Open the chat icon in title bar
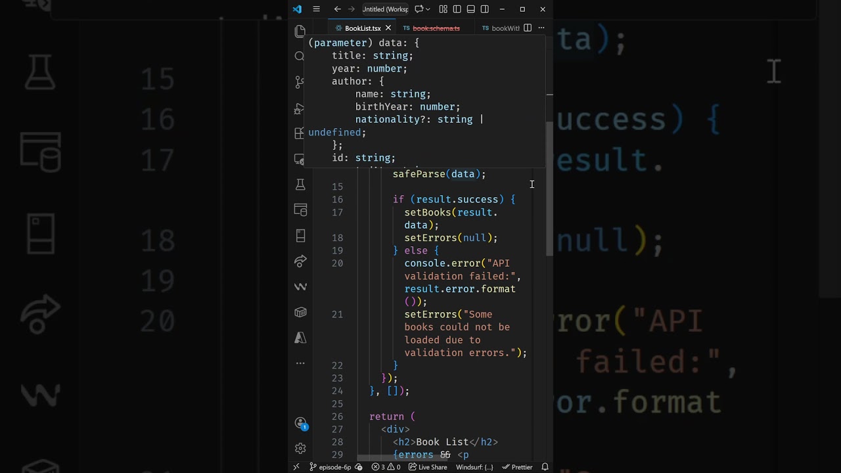 [419, 9]
